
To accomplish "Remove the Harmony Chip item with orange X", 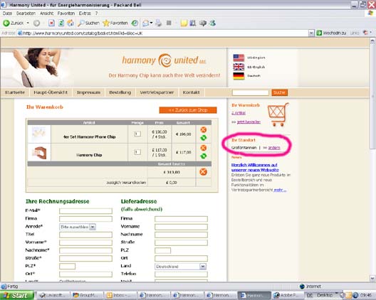I will [204, 148].
